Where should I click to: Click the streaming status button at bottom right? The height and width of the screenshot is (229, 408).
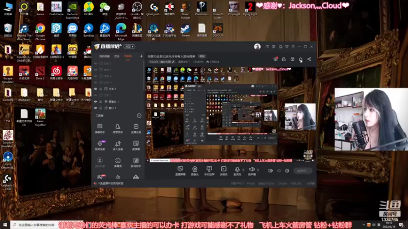pyautogui.click(x=302, y=170)
